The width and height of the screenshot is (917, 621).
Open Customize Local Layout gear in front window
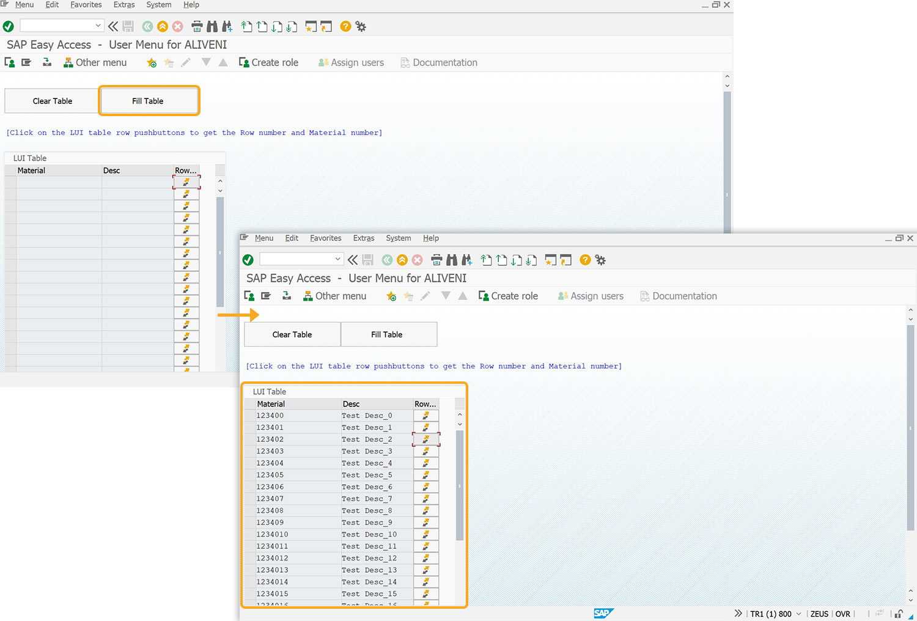[x=601, y=260]
